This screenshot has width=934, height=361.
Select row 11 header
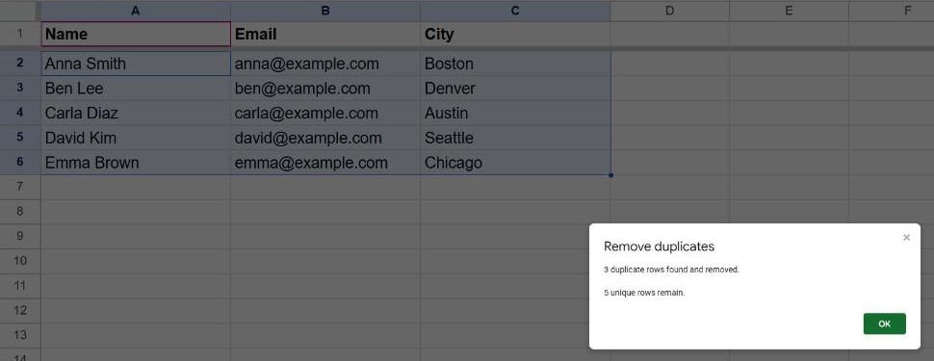20,287
